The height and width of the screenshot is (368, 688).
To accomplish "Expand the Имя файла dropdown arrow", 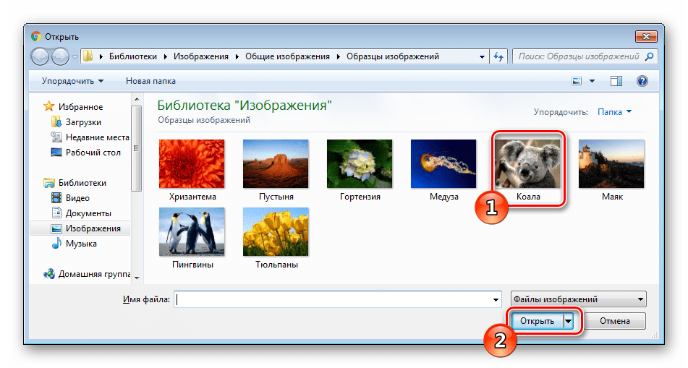I will (x=496, y=299).
